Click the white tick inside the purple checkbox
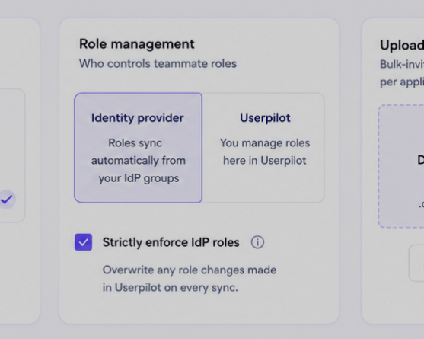 (83, 242)
